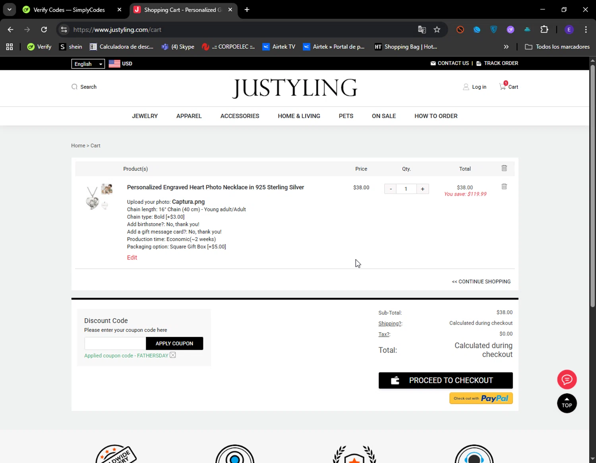Open the Todos los marcadores folder
The image size is (596, 463).
pos(557,47)
